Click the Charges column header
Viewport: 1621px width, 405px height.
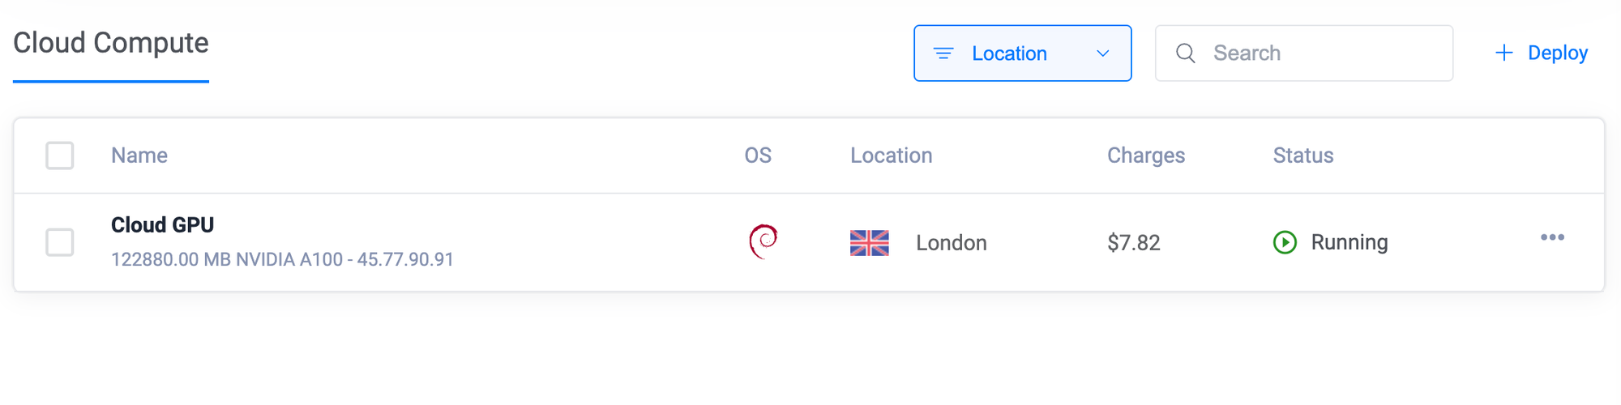pyautogui.click(x=1146, y=156)
